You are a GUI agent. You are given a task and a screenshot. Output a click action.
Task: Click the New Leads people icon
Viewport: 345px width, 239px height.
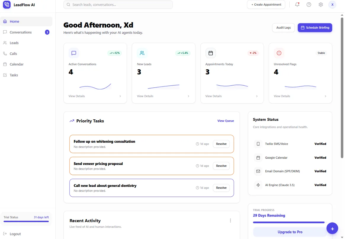click(x=142, y=53)
